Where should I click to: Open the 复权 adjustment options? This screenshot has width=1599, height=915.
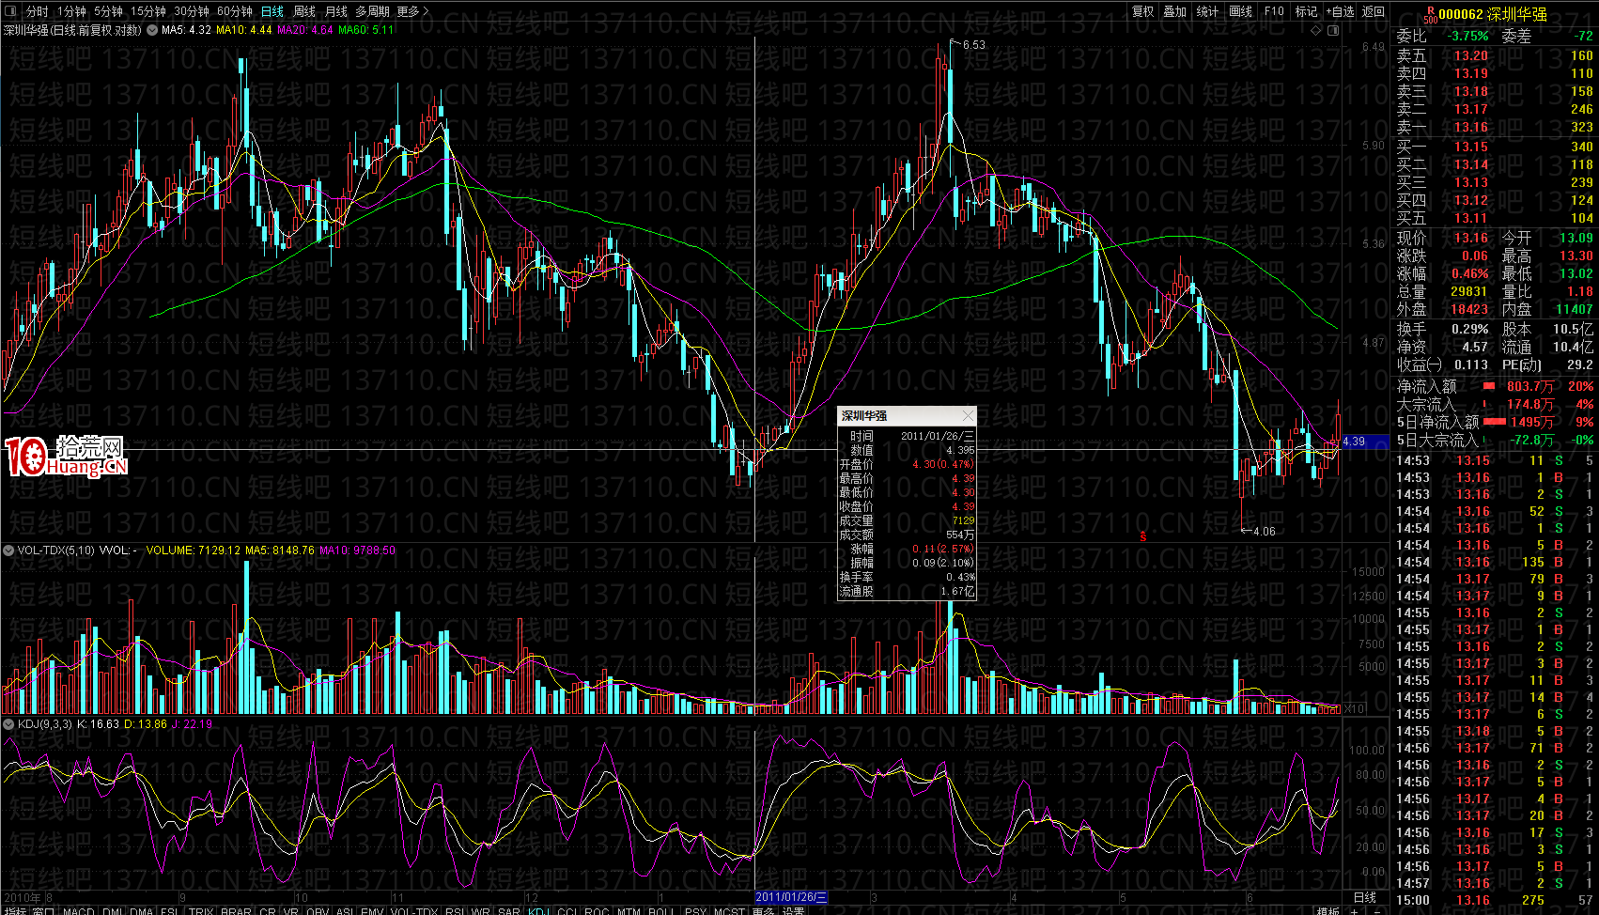pyautogui.click(x=1142, y=11)
